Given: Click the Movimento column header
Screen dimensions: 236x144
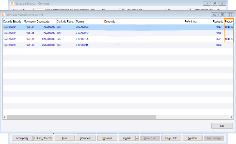Looking at the screenshot, I should 30,22.
